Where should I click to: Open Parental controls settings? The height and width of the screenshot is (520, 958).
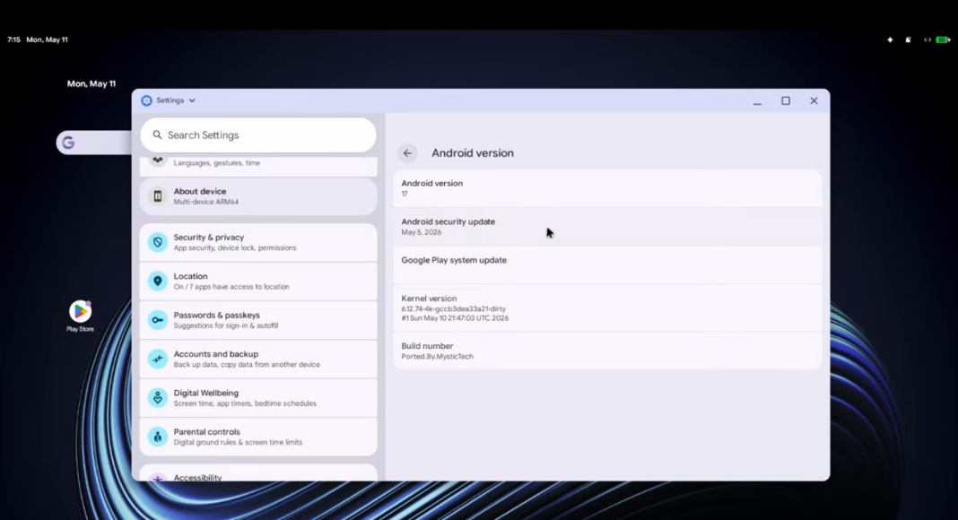pos(257,437)
